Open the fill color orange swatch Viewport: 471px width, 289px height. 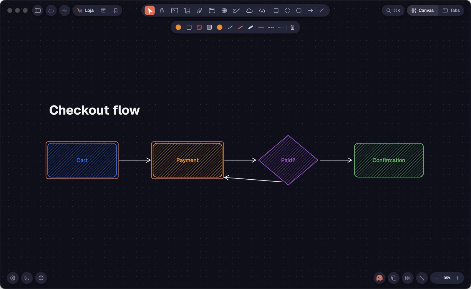coord(220,27)
